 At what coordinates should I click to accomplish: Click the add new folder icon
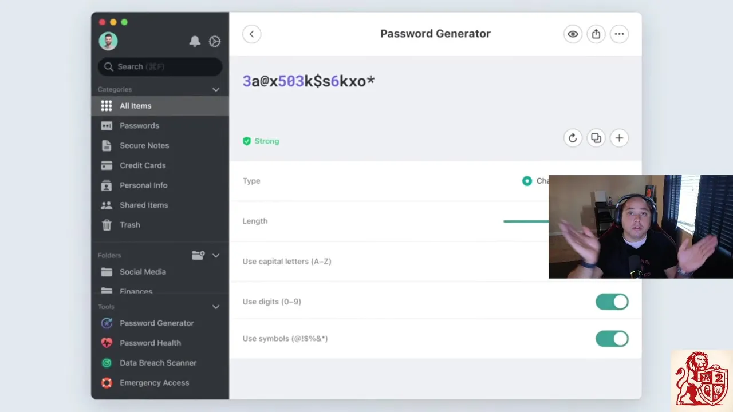point(198,255)
